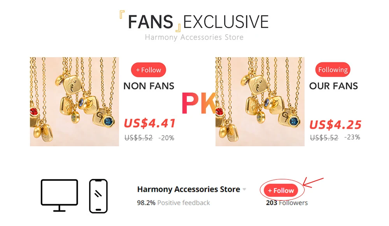Click the red arrow pointing to Follow
The image size is (389, 226).
pyautogui.click(x=313, y=182)
